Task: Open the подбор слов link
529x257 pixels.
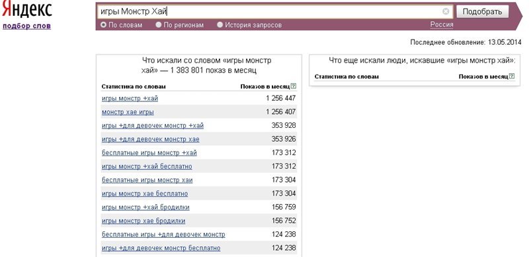Action: coord(26,26)
